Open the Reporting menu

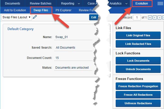tap(68, 4)
